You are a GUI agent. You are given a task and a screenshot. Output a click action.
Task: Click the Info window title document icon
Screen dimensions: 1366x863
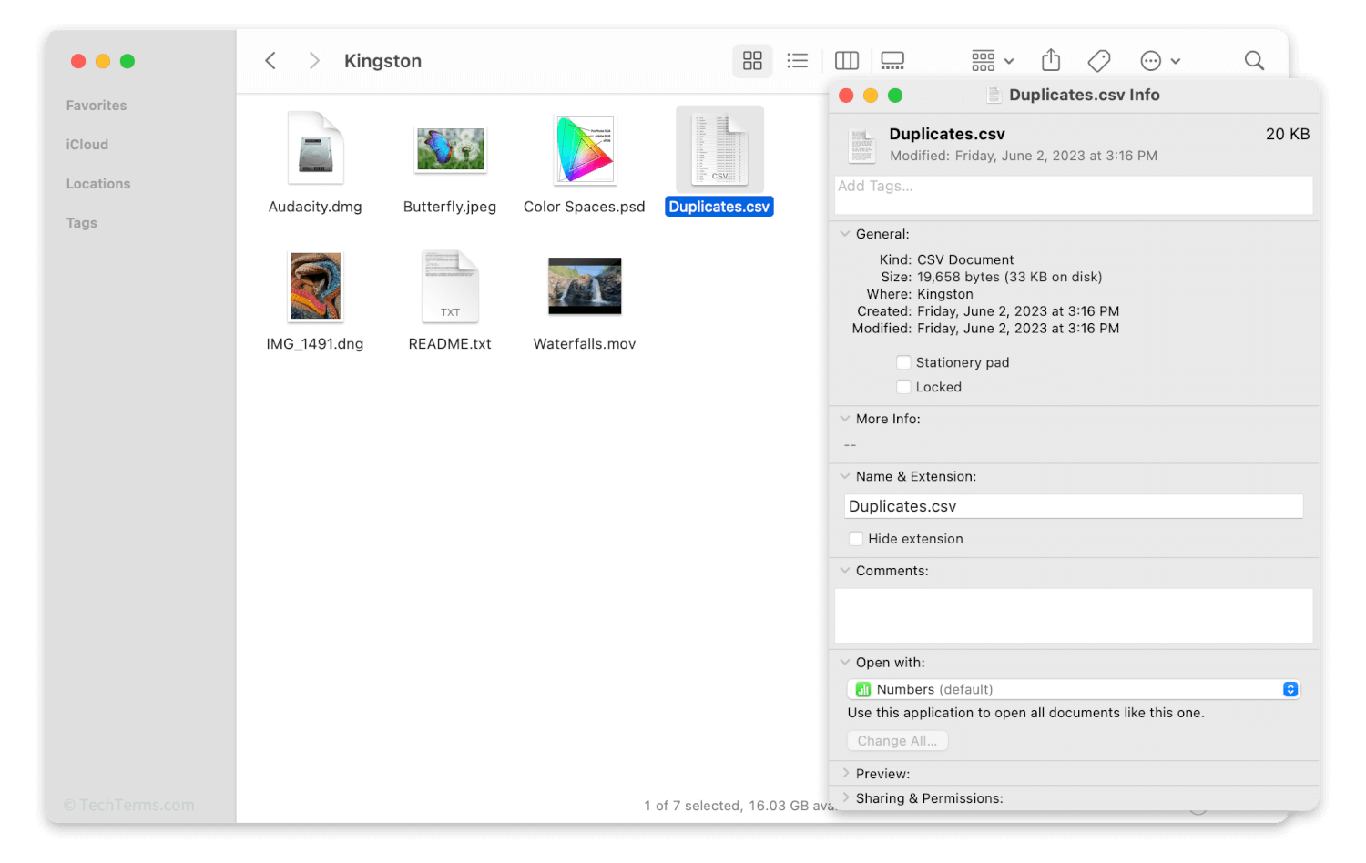pos(994,95)
